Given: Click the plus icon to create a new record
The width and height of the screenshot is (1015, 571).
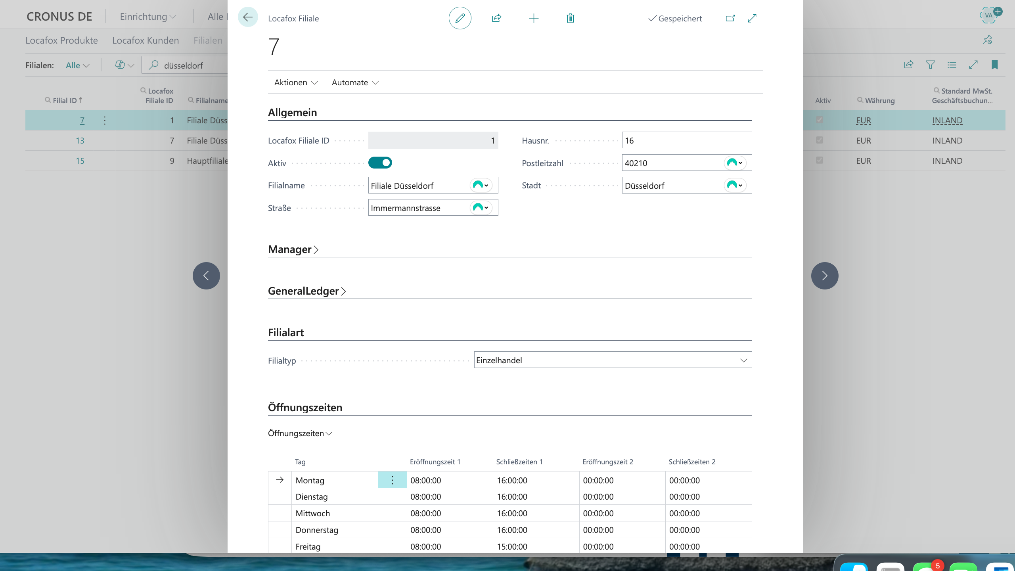Looking at the screenshot, I should point(534,18).
